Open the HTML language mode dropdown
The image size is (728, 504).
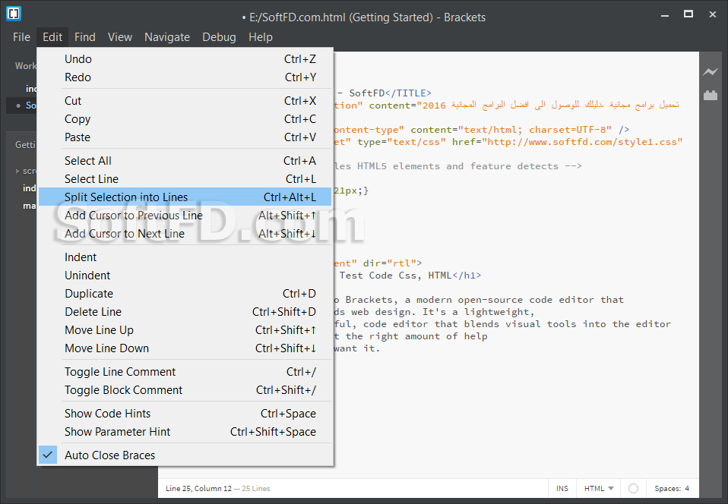pos(599,488)
